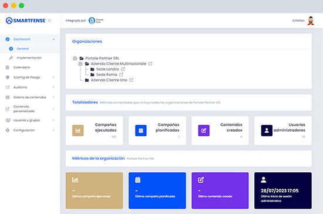Open Galería de contenidos

tap(30, 97)
